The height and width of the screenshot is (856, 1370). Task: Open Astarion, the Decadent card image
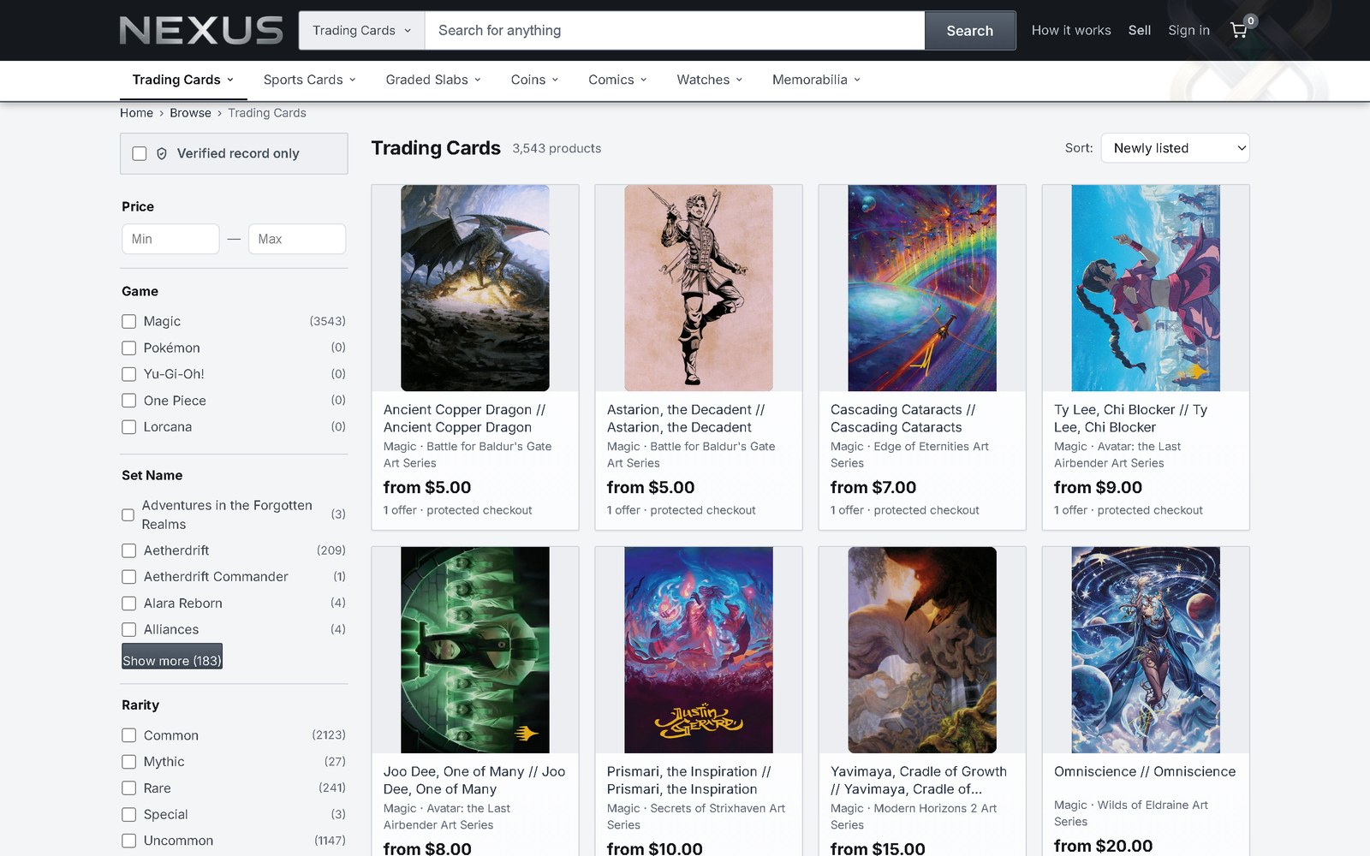[x=699, y=288]
